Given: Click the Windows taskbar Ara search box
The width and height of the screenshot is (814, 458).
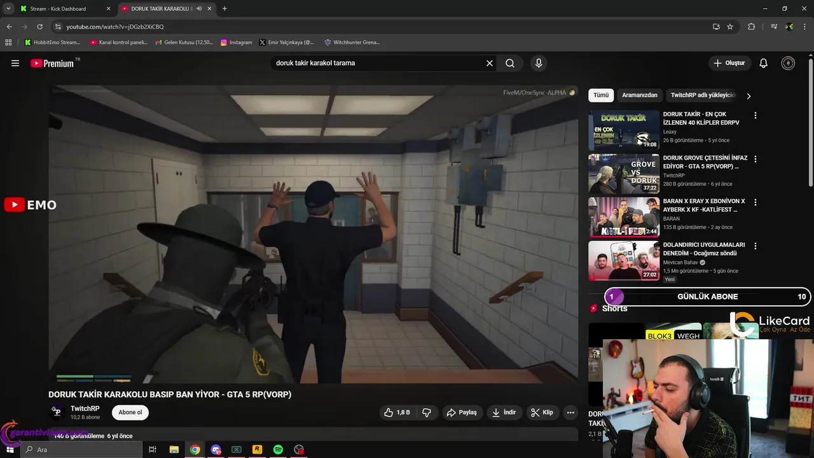Looking at the screenshot, I should pos(81,450).
